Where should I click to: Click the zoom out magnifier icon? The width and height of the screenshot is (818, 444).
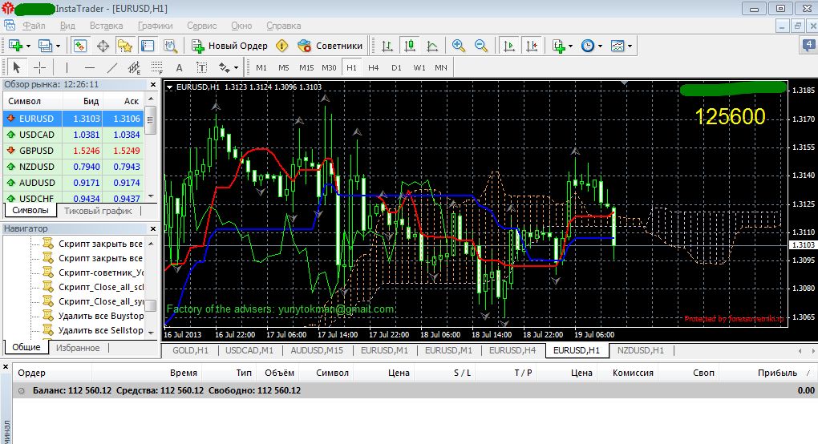[x=481, y=46]
